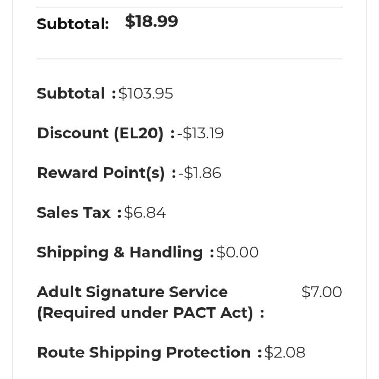Click the Shipping & Handling label
Screen dimensions: 379x379
pos(119,253)
